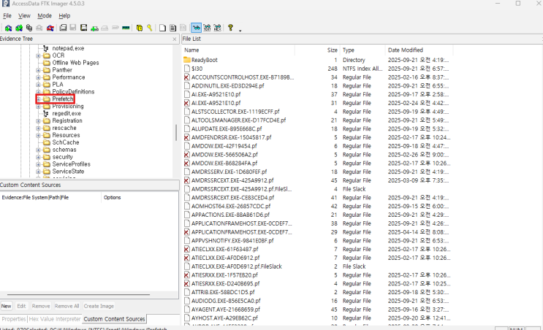Select file AUDIODG.EXE-856E5CA0.pf
Viewport: 543px width, 330px height.
(226, 301)
